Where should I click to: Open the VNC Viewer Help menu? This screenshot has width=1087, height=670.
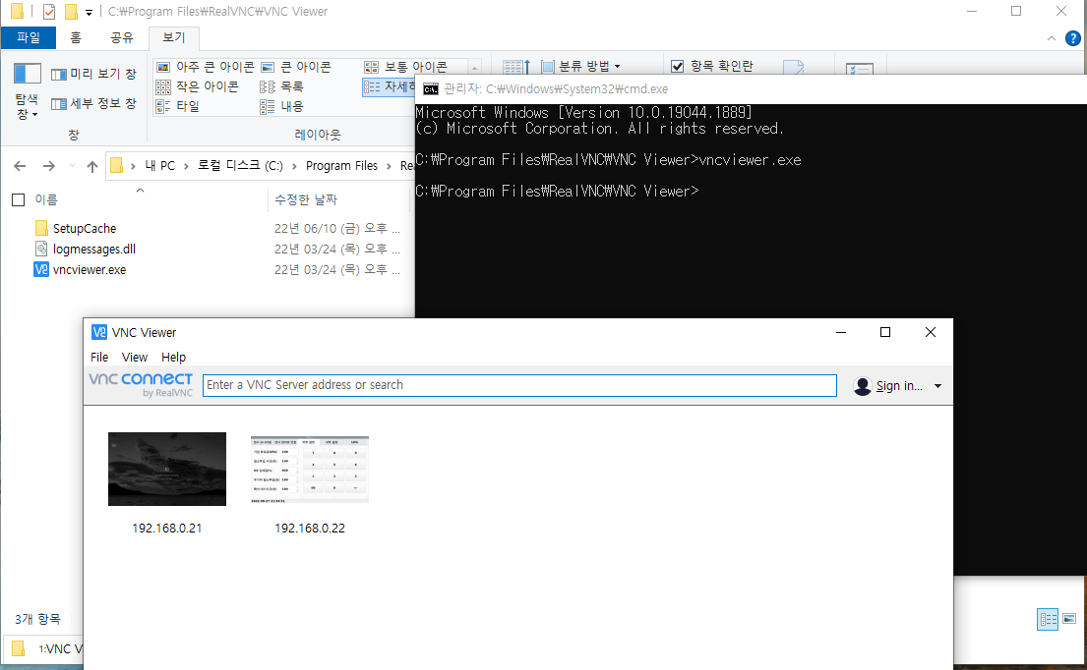(173, 358)
